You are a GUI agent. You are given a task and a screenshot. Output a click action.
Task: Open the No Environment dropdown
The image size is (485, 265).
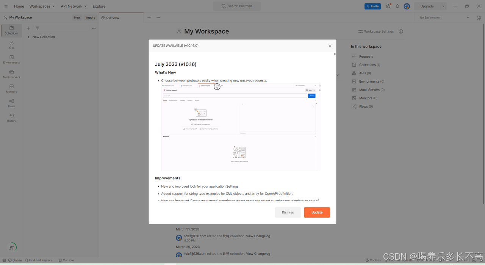pyautogui.click(x=444, y=18)
